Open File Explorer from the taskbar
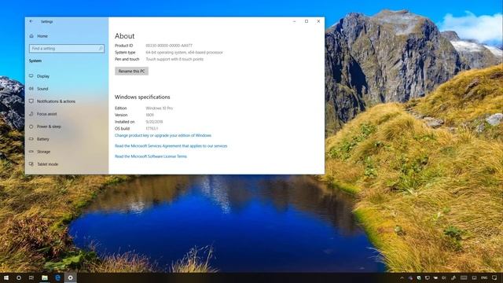 (45, 277)
